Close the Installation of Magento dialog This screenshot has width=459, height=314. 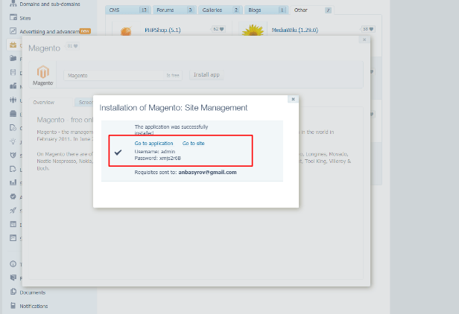[293, 99]
